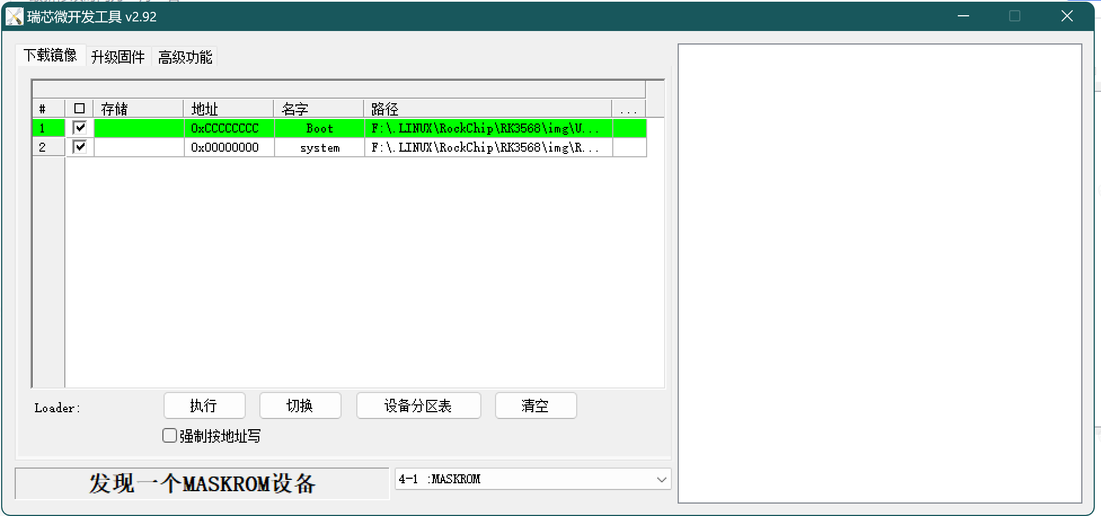
Task: Minimize the 瑞芯微开发工具 window
Action: (x=963, y=16)
